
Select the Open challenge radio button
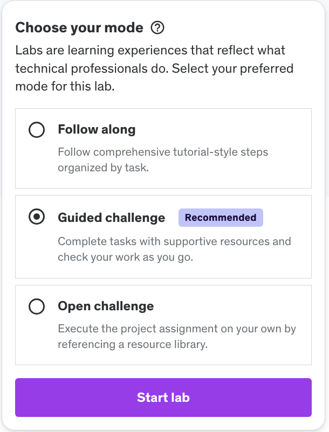(x=36, y=306)
